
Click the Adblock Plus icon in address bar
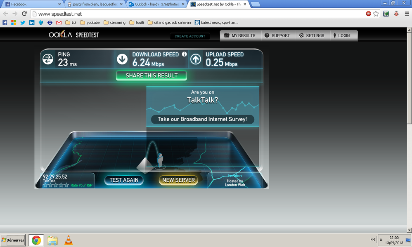[x=368, y=14]
